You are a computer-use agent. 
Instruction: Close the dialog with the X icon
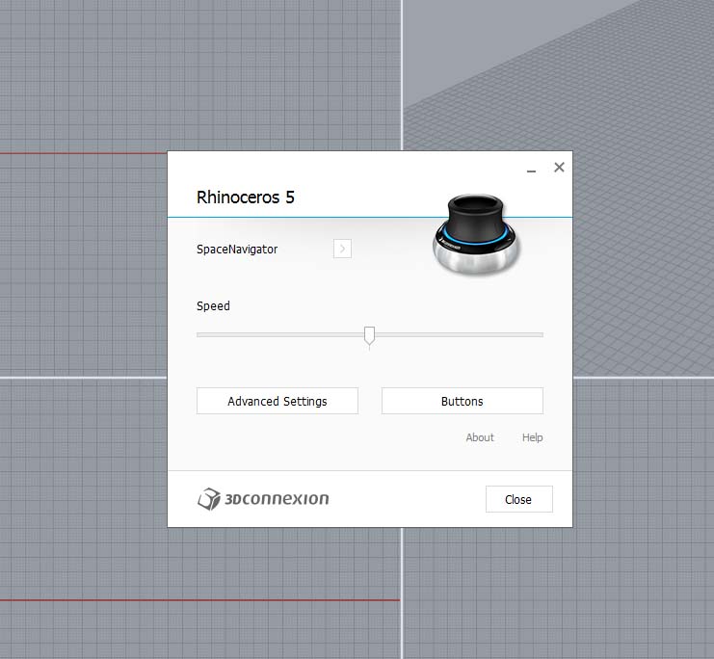pyautogui.click(x=559, y=167)
